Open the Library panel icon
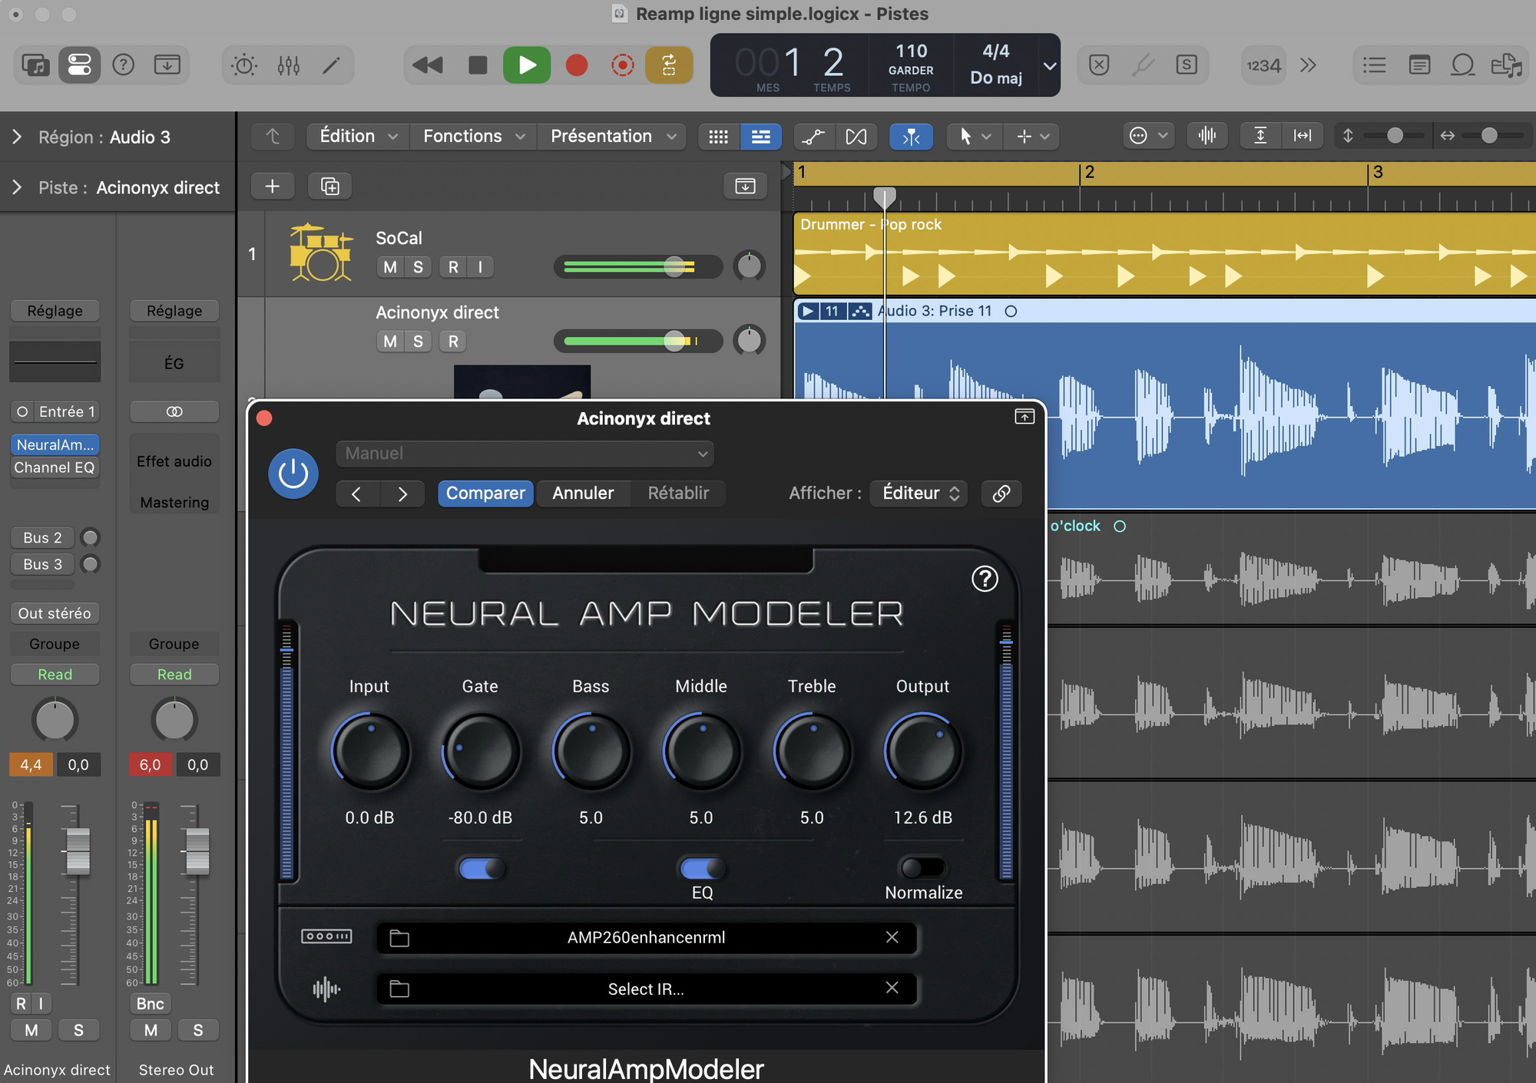The height and width of the screenshot is (1083, 1536). tap(35, 65)
